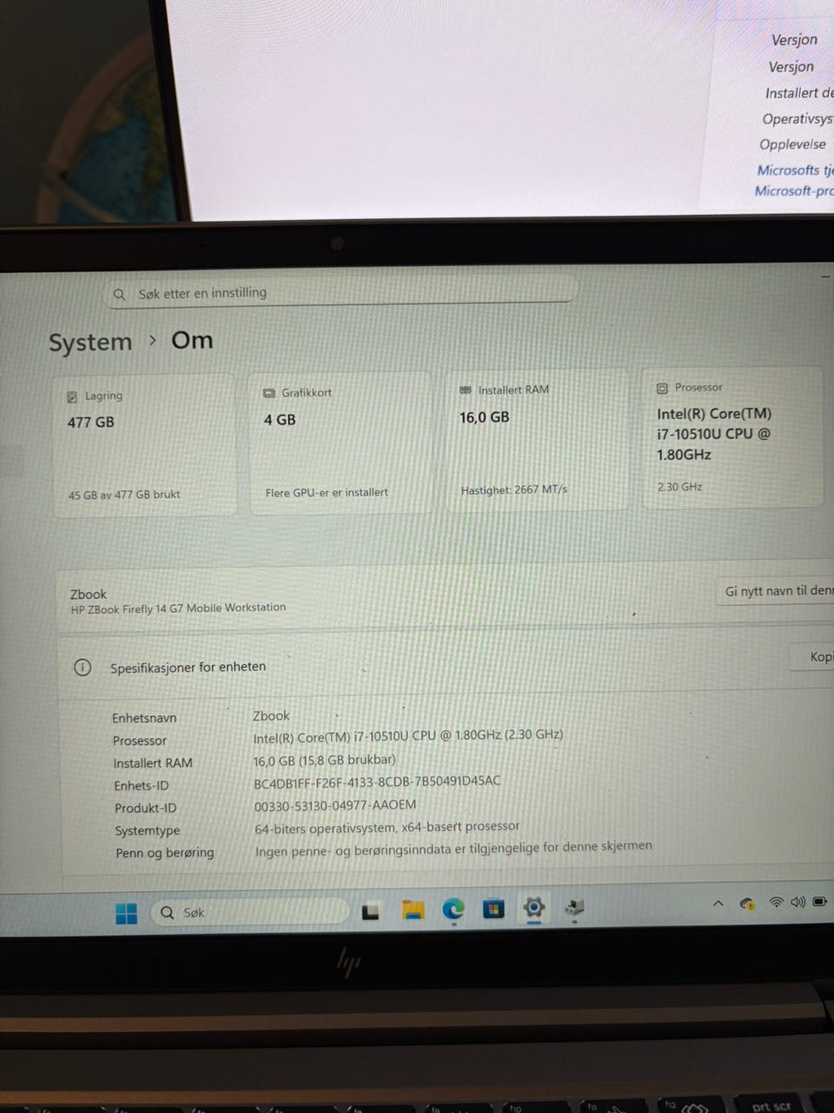Click the Systemtype 64-biters value
This screenshot has width=834, height=1113.
[387, 827]
